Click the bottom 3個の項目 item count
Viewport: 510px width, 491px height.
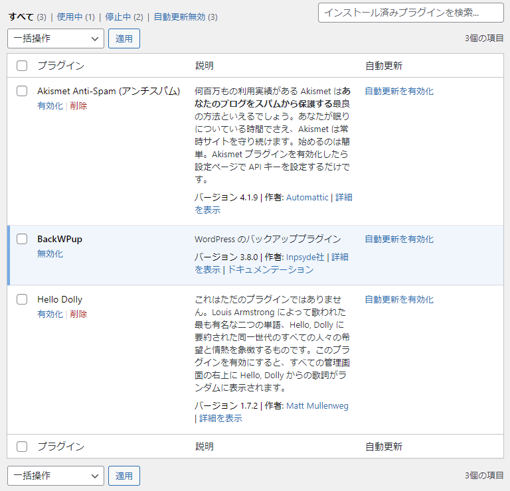[x=484, y=476]
